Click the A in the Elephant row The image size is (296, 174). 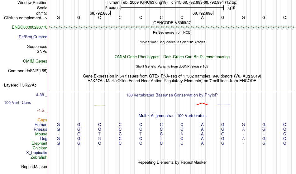(x=202, y=143)
